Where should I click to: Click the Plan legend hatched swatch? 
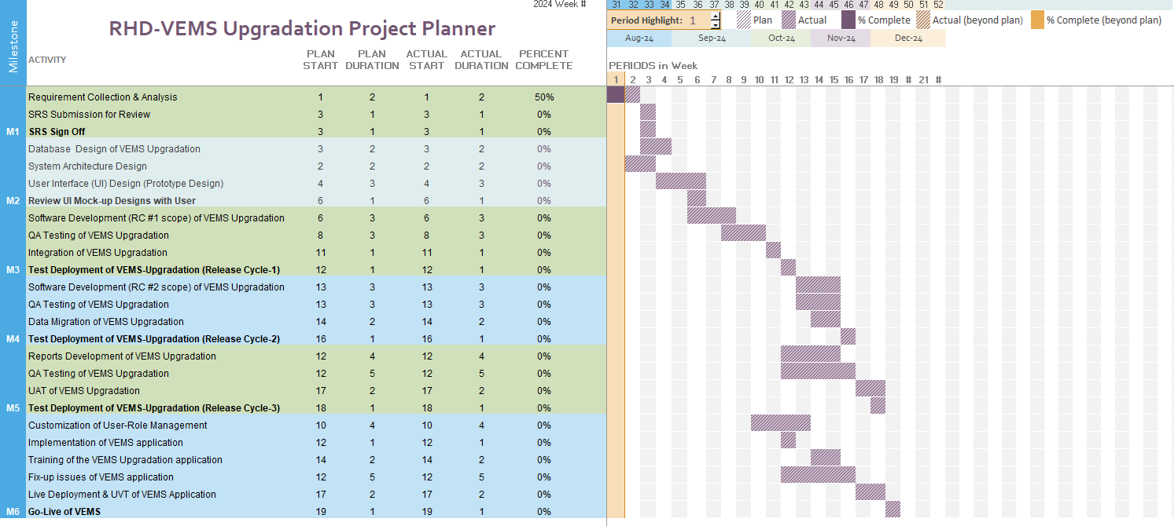tap(744, 20)
